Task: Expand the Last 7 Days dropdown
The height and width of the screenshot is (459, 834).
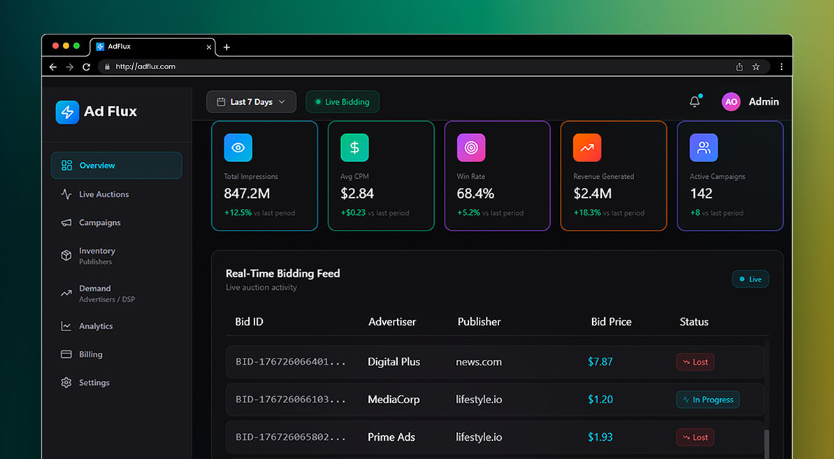Action: click(x=250, y=101)
